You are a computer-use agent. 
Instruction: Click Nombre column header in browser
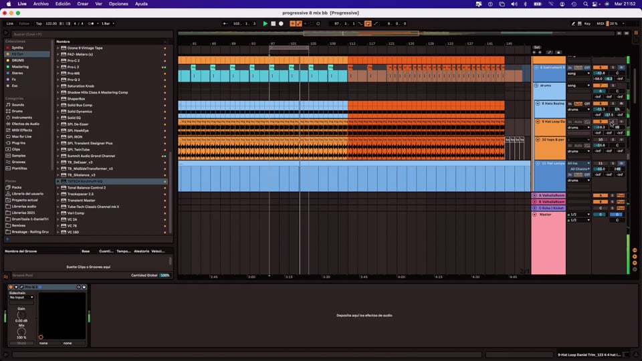63,41
